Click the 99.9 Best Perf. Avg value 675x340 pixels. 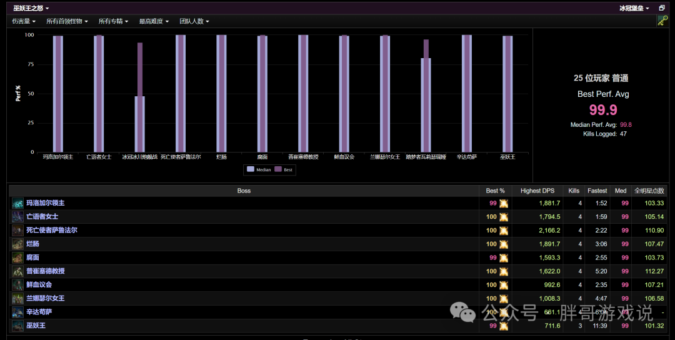tap(603, 110)
